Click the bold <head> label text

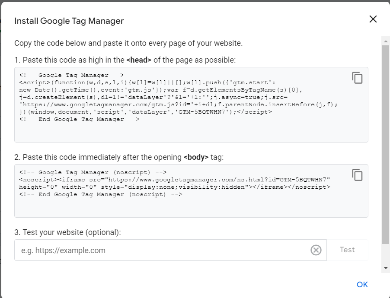(x=138, y=60)
